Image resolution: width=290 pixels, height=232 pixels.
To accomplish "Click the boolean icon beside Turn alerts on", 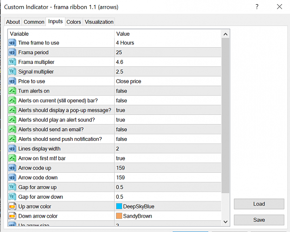I will [x=12, y=91].
